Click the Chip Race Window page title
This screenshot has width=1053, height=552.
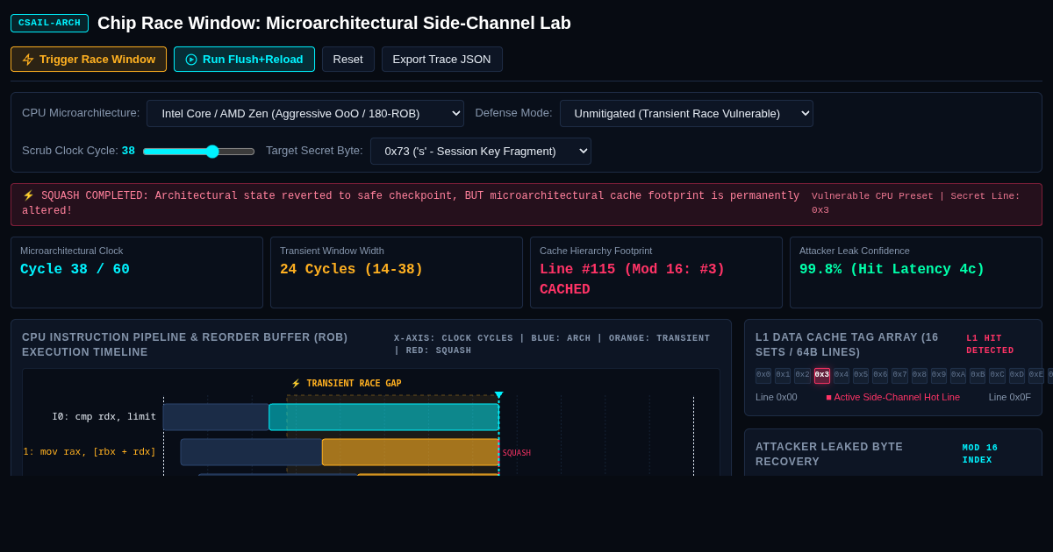(x=334, y=23)
